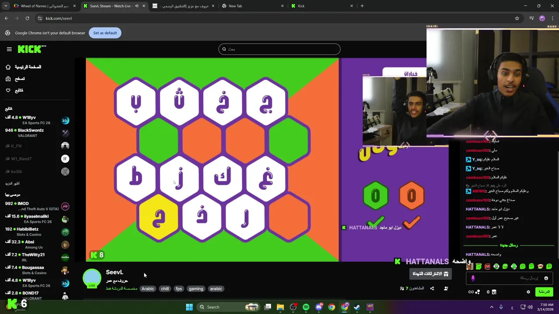Screen dimensions: 559x314
Task: View site information icon in address bar
Action: click(x=40, y=18)
